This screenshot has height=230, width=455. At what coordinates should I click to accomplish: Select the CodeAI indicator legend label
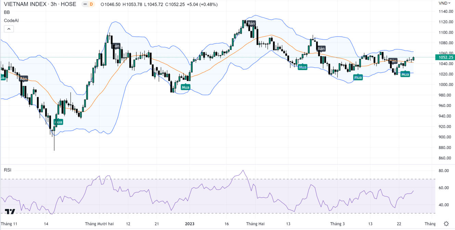(11, 21)
